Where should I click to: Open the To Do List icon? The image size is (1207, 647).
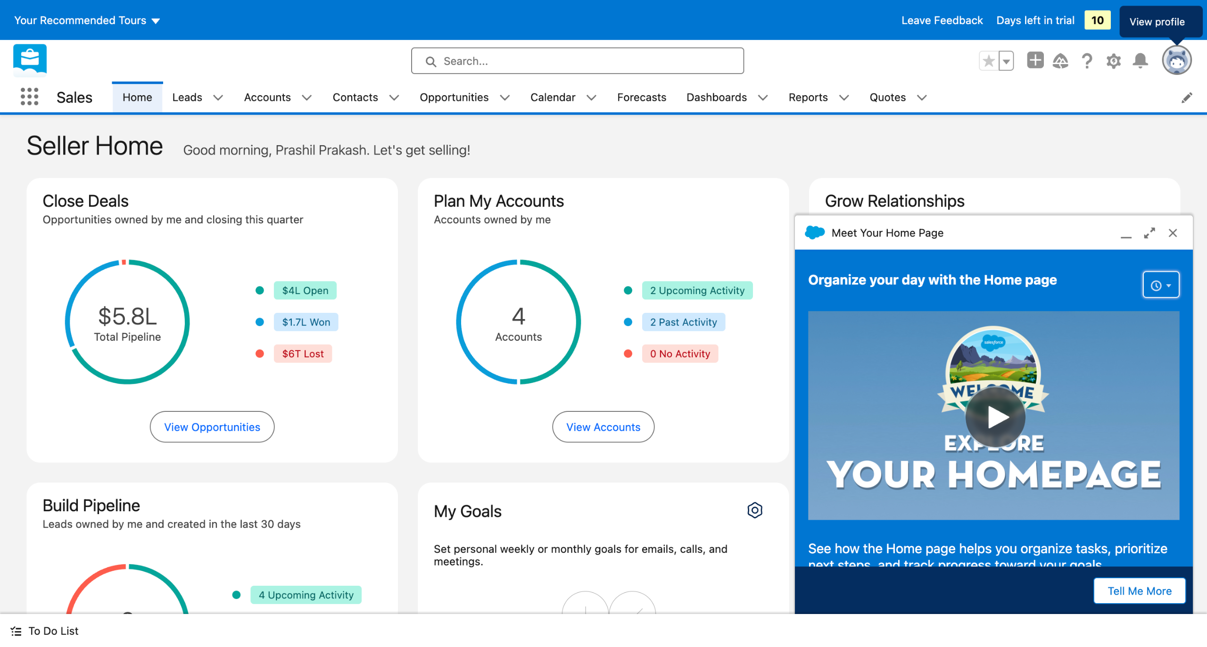(16, 631)
